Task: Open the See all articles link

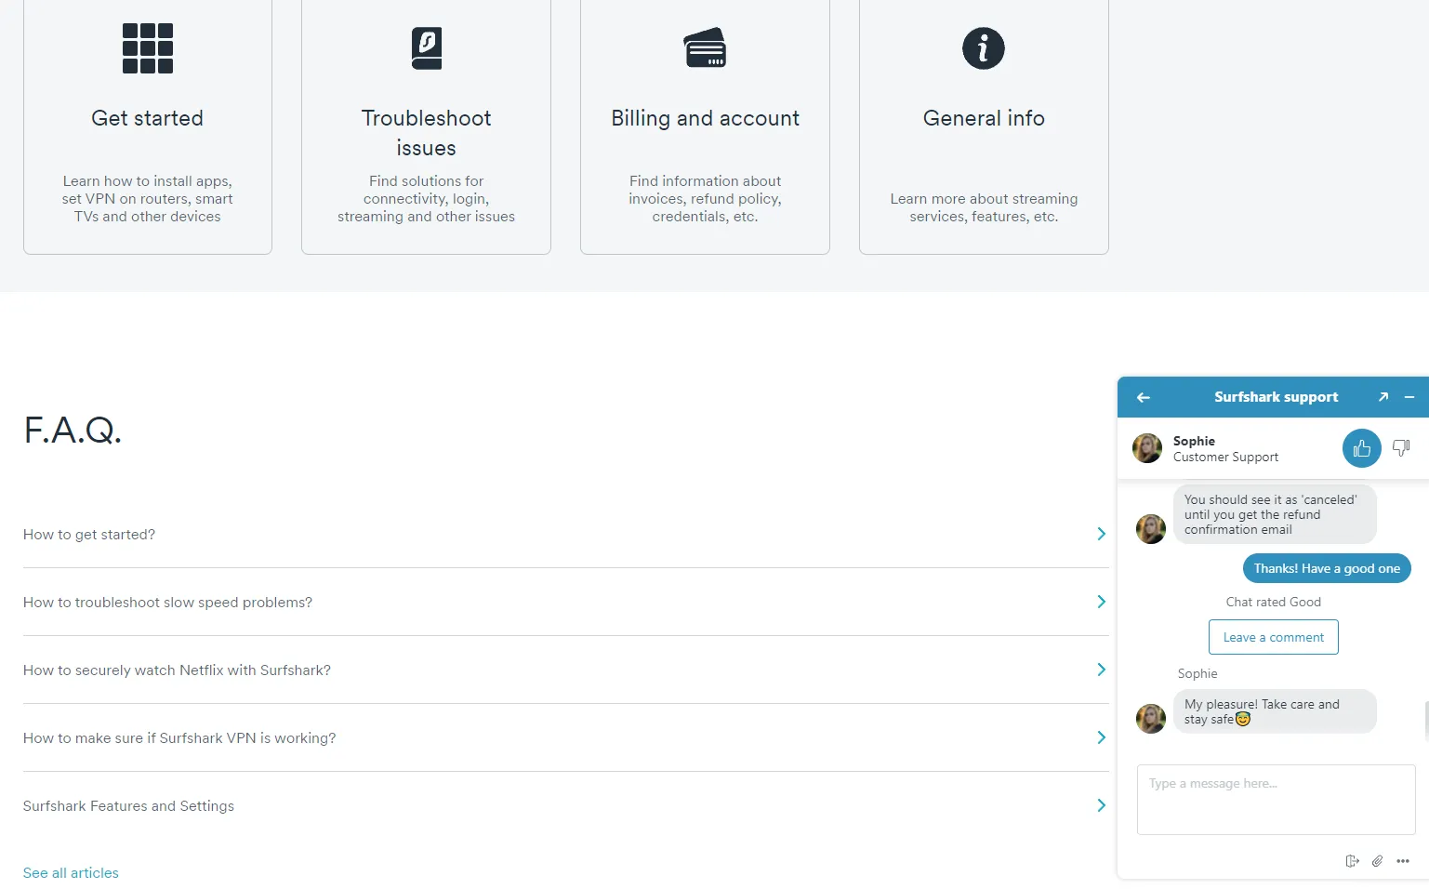Action: pyautogui.click(x=71, y=873)
